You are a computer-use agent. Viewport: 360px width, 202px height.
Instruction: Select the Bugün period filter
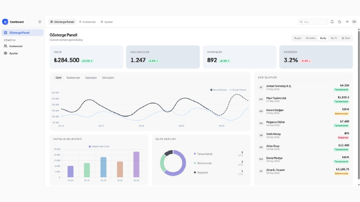[x=297, y=38]
